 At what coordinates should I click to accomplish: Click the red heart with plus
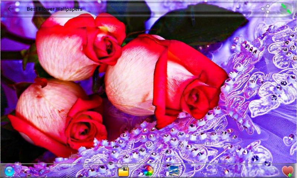pyautogui.click(x=287, y=171)
